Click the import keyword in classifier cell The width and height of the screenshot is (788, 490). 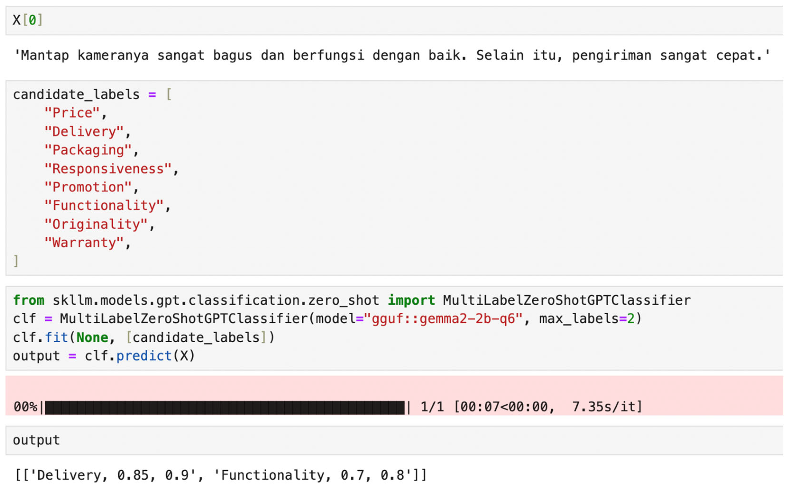[411, 300]
